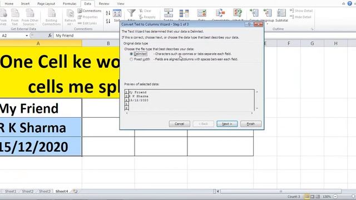
Task: Minimize the ribbon with the caret
Action: point(344,3)
